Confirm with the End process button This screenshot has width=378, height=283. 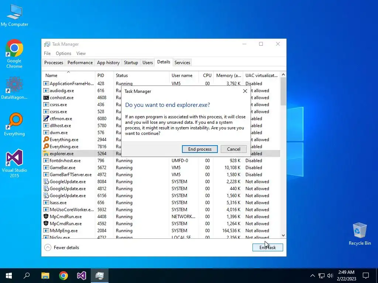(200, 149)
